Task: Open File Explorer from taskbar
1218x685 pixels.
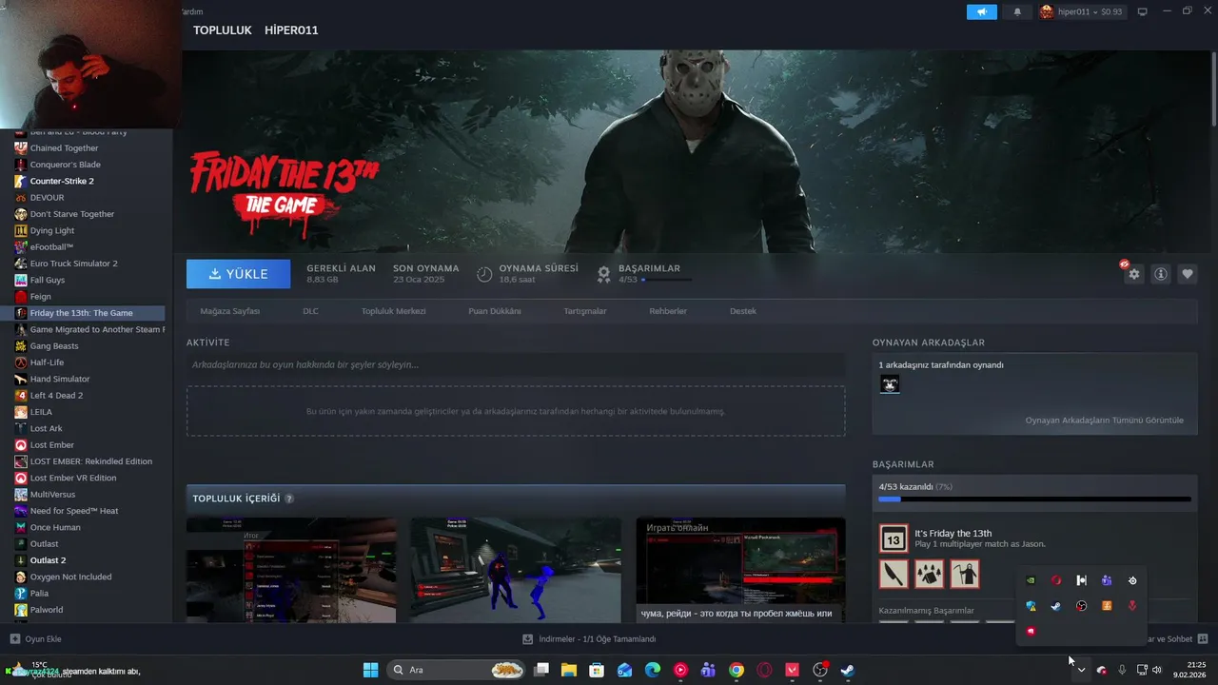Action: click(x=569, y=670)
